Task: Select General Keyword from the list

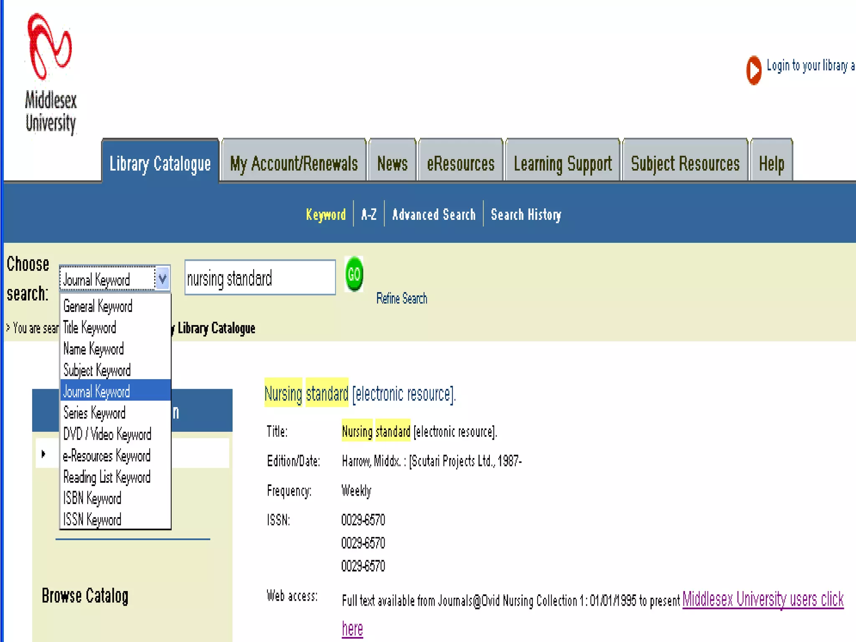Action: point(98,306)
